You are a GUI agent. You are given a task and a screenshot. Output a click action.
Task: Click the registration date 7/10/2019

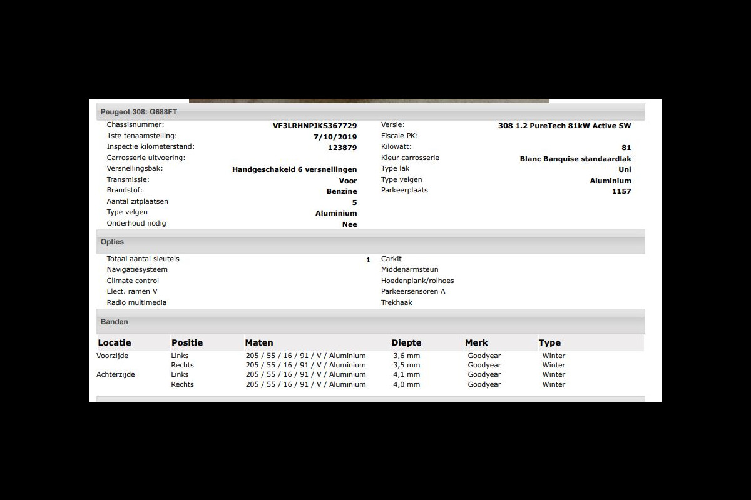(335, 137)
